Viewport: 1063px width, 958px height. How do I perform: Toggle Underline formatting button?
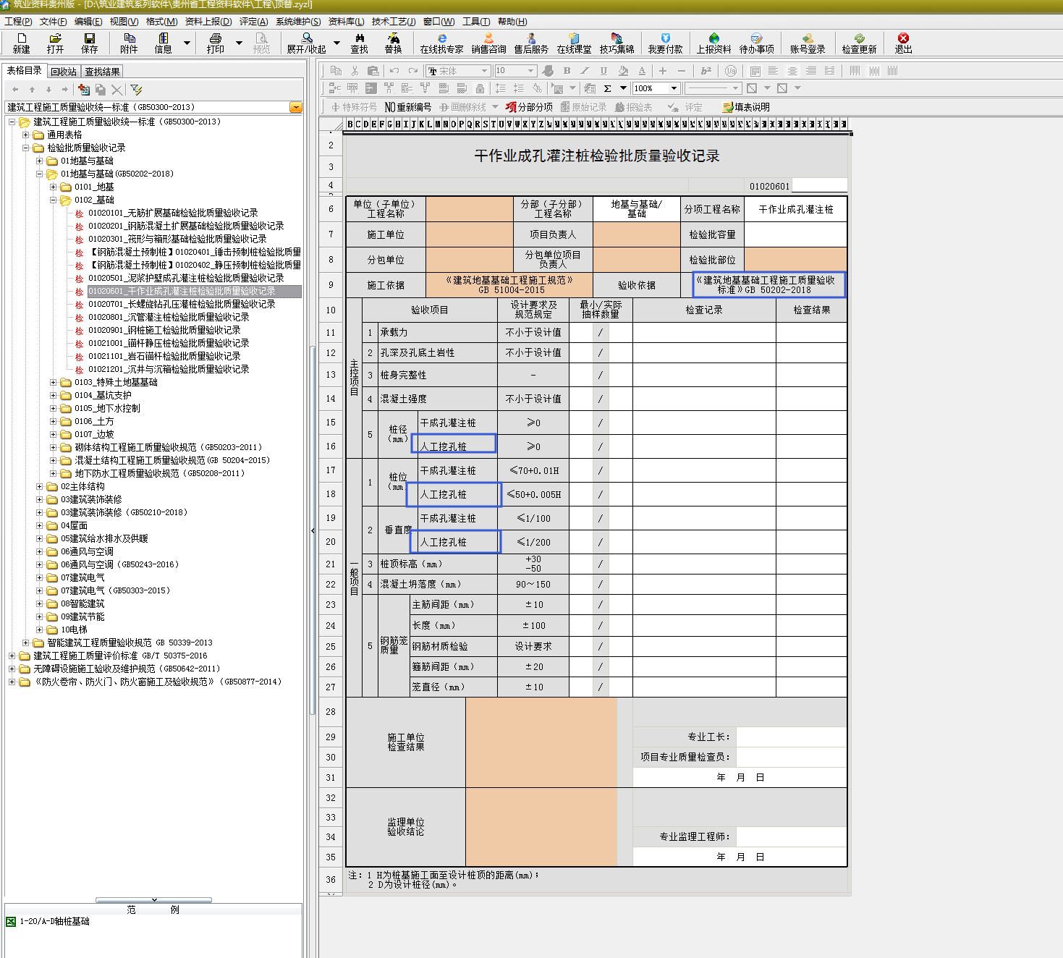pyautogui.click(x=604, y=71)
